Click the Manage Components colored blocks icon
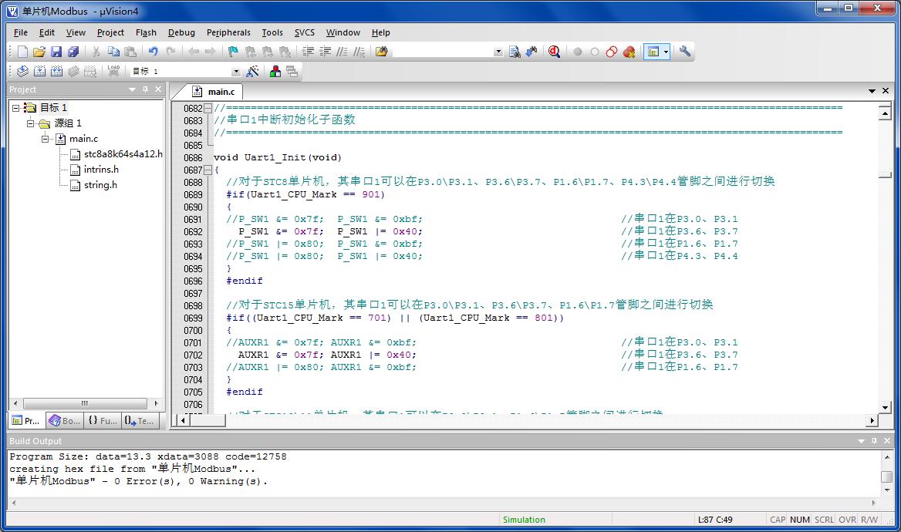Image resolution: width=901 pixels, height=532 pixels. [x=275, y=71]
